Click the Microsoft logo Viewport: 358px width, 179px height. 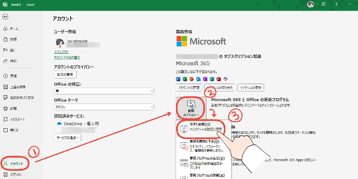coord(201,41)
